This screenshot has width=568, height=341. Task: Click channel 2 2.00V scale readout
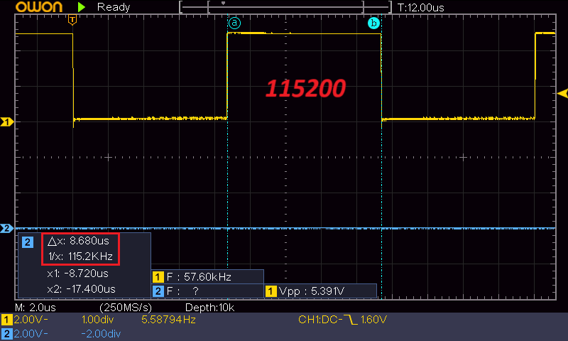(x=31, y=334)
